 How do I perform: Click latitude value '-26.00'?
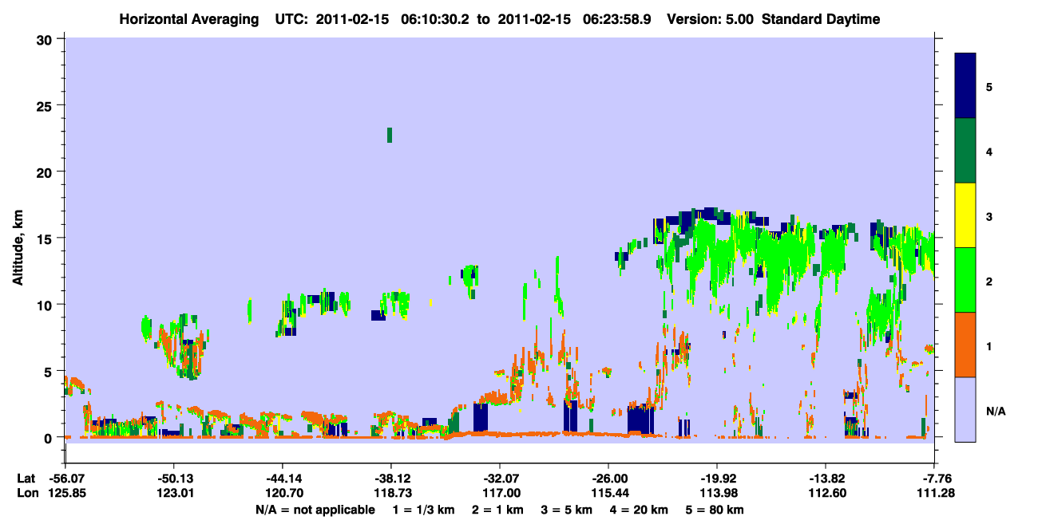point(608,479)
